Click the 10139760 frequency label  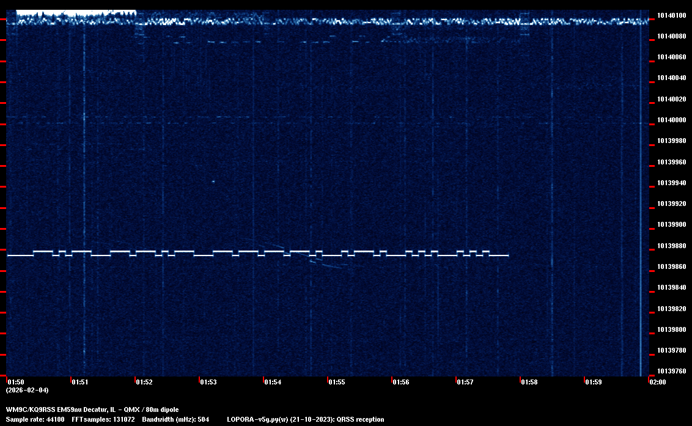(671, 371)
